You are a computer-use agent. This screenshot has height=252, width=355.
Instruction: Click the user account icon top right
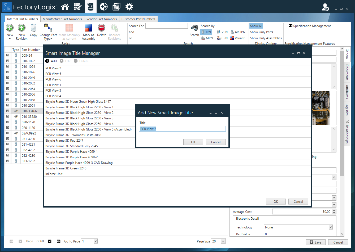tap(325, 7)
